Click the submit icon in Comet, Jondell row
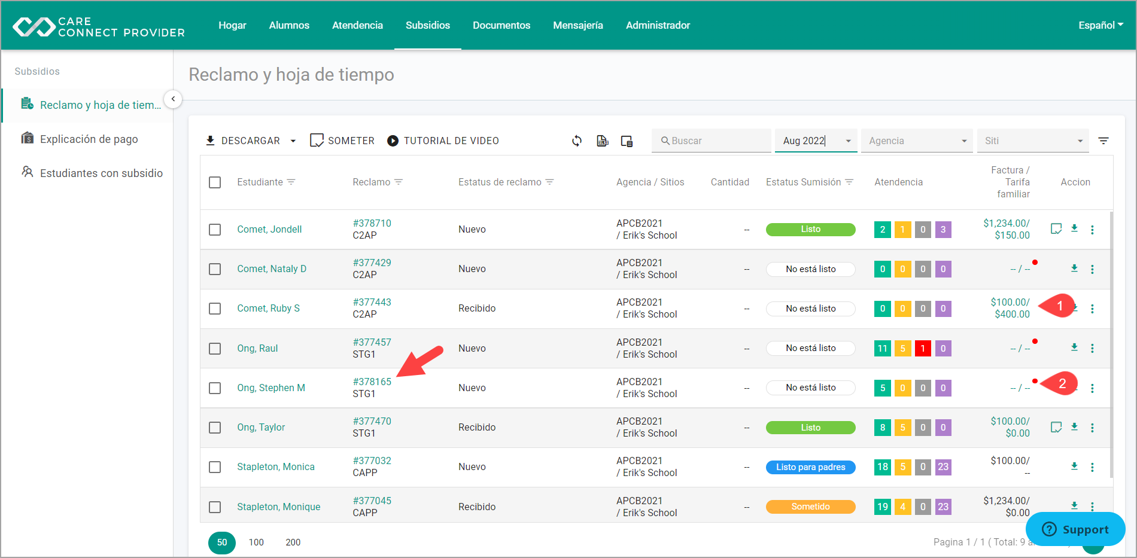1137x558 pixels. coord(1056,228)
